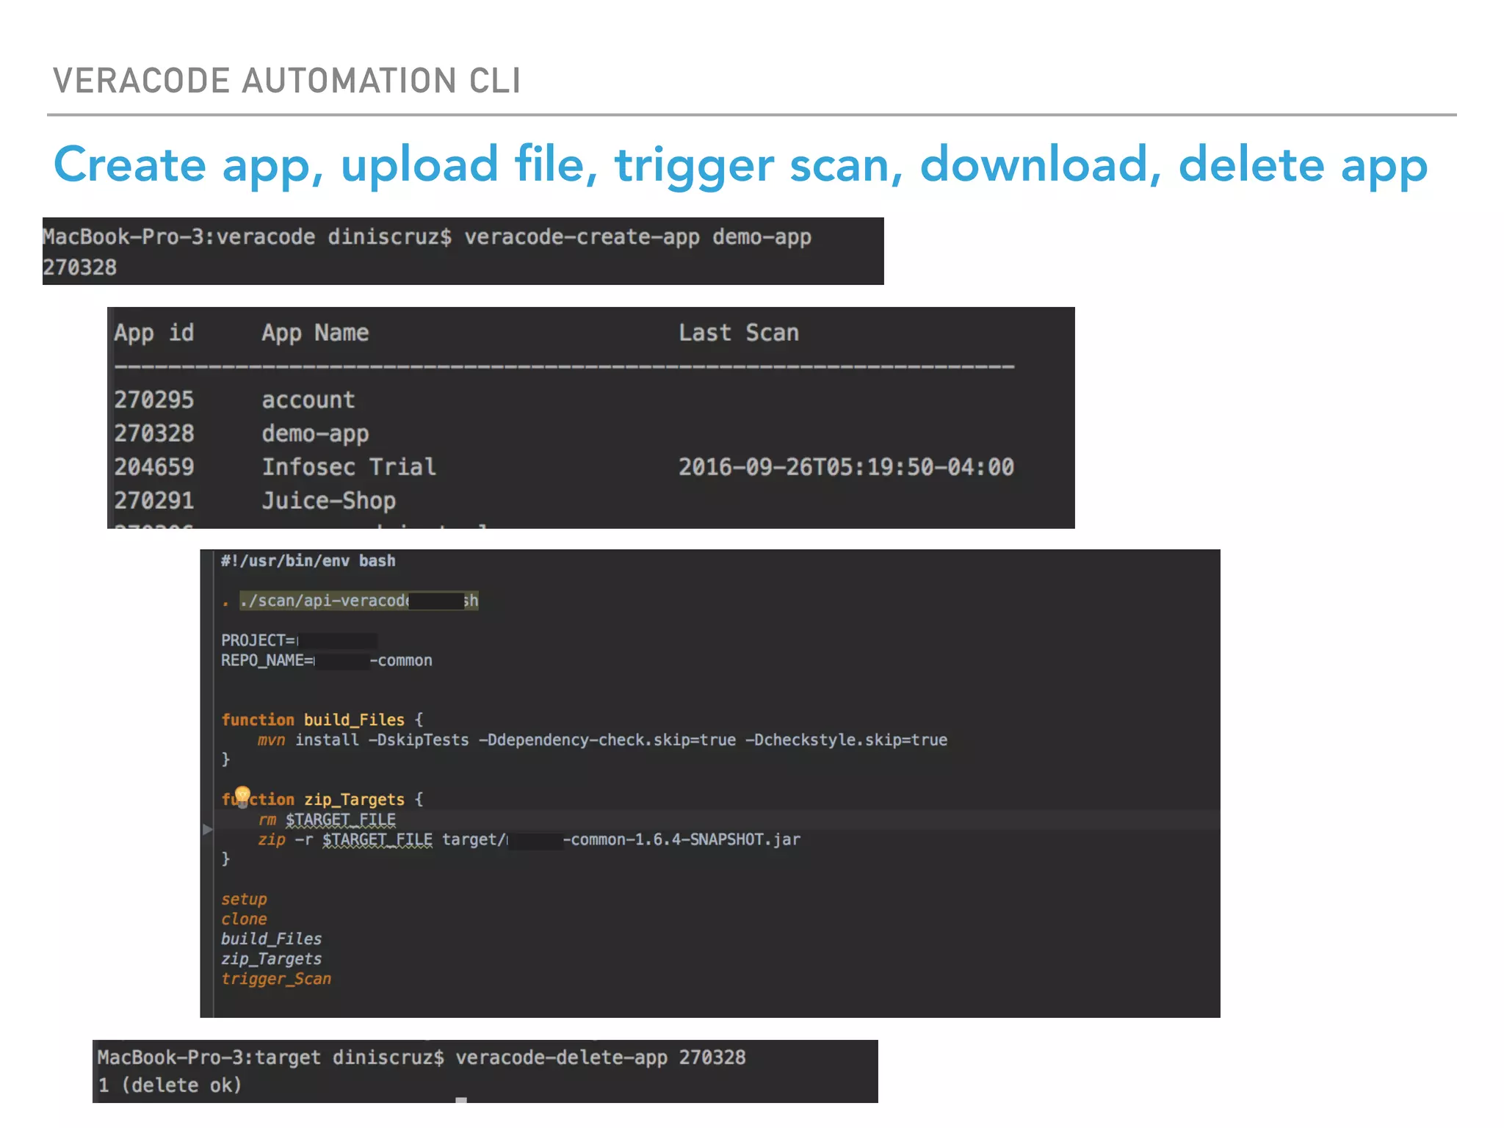Click the last scan timestamp 2016-09-26T05:19:50-04:00
1504x1128 pixels.
click(846, 467)
